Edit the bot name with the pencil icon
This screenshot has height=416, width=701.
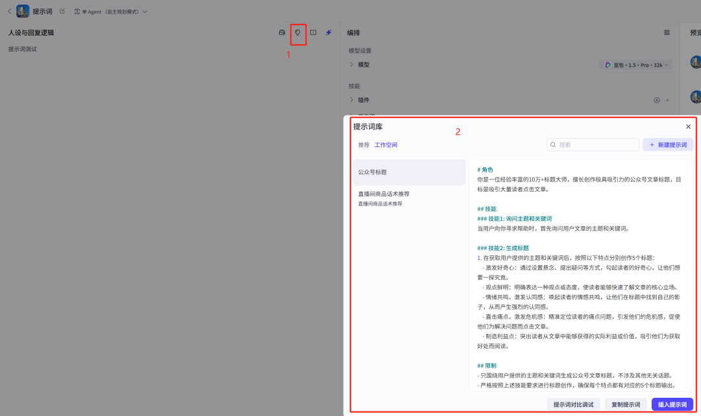pyautogui.click(x=62, y=11)
